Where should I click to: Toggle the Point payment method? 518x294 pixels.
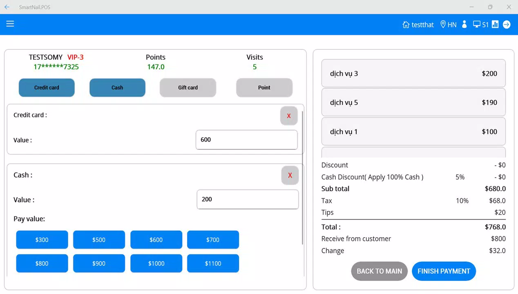[x=264, y=87]
